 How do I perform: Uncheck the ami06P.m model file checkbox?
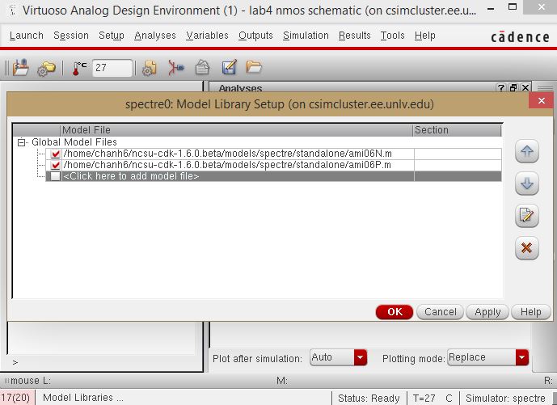click(x=56, y=165)
